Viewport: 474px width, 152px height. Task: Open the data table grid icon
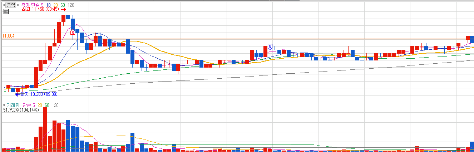(x=6, y=11)
